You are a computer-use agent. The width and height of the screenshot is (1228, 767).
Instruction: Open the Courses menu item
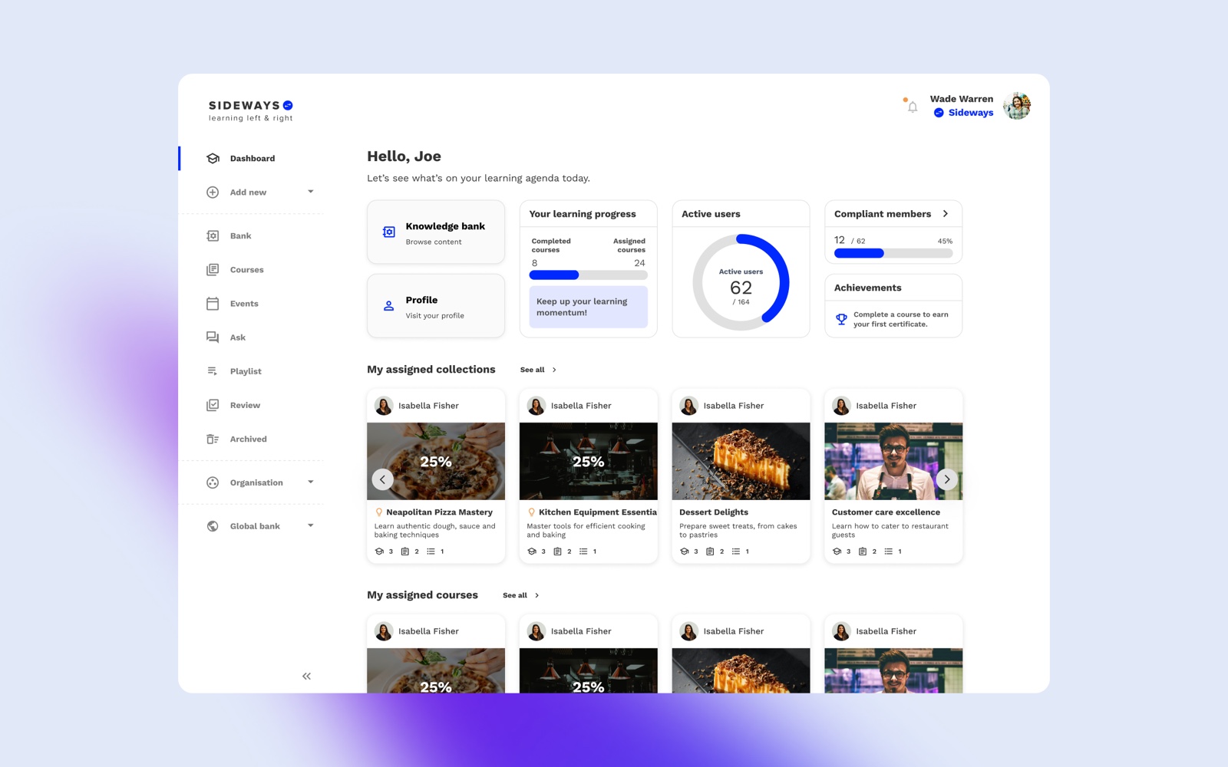click(x=247, y=270)
